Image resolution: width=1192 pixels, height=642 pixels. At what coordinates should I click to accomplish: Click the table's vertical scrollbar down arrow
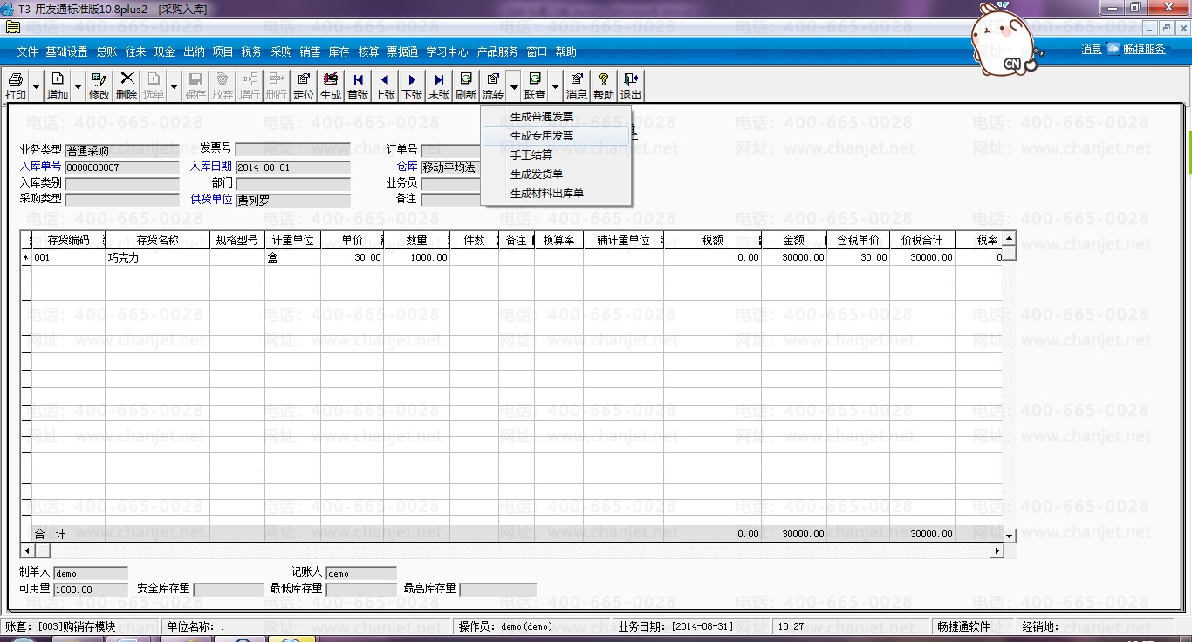(1010, 535)
